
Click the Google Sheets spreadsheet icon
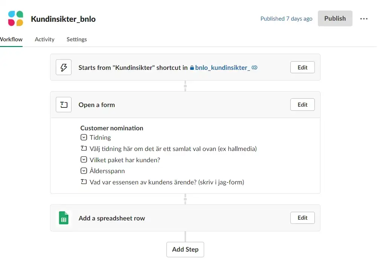pyautogui.click(x=64, y=218)
